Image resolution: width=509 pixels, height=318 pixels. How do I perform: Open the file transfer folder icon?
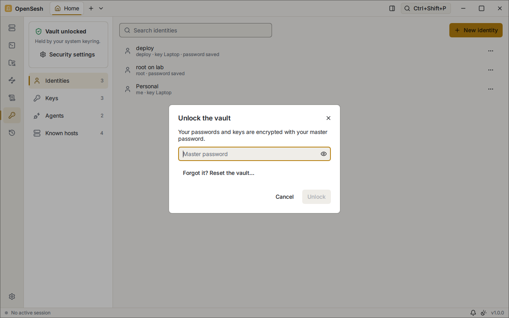[12, 63]
